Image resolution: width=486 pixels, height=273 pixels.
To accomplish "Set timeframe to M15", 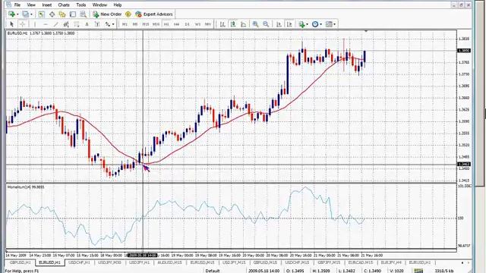I will pos(145,24).
